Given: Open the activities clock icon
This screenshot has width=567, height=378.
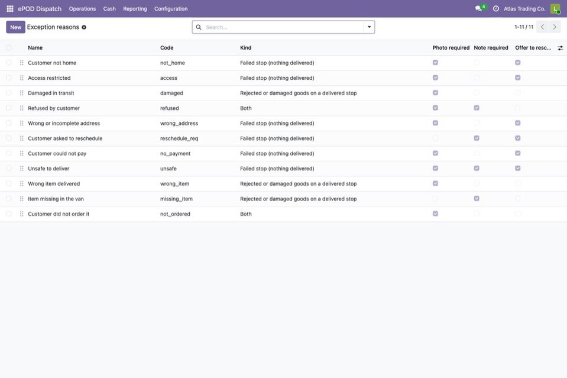Looking at the screenshot, I should (x=496, y=9).
